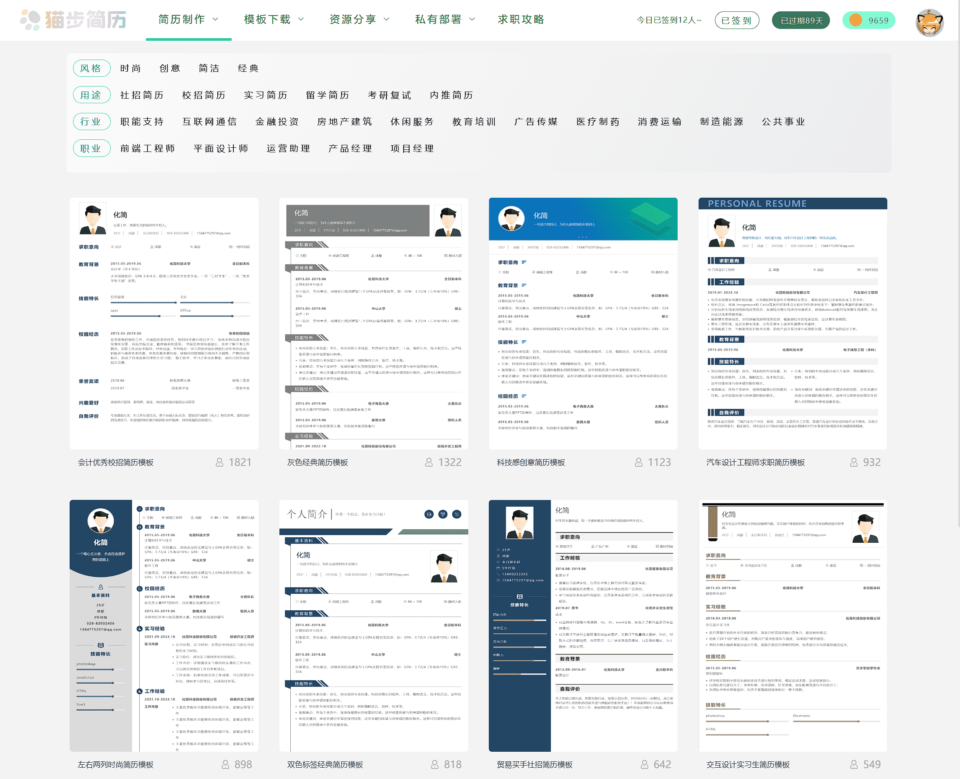Filter industry by 金融投资
The height and width of the screenshot is (779, 960).
tap(277, 122)
